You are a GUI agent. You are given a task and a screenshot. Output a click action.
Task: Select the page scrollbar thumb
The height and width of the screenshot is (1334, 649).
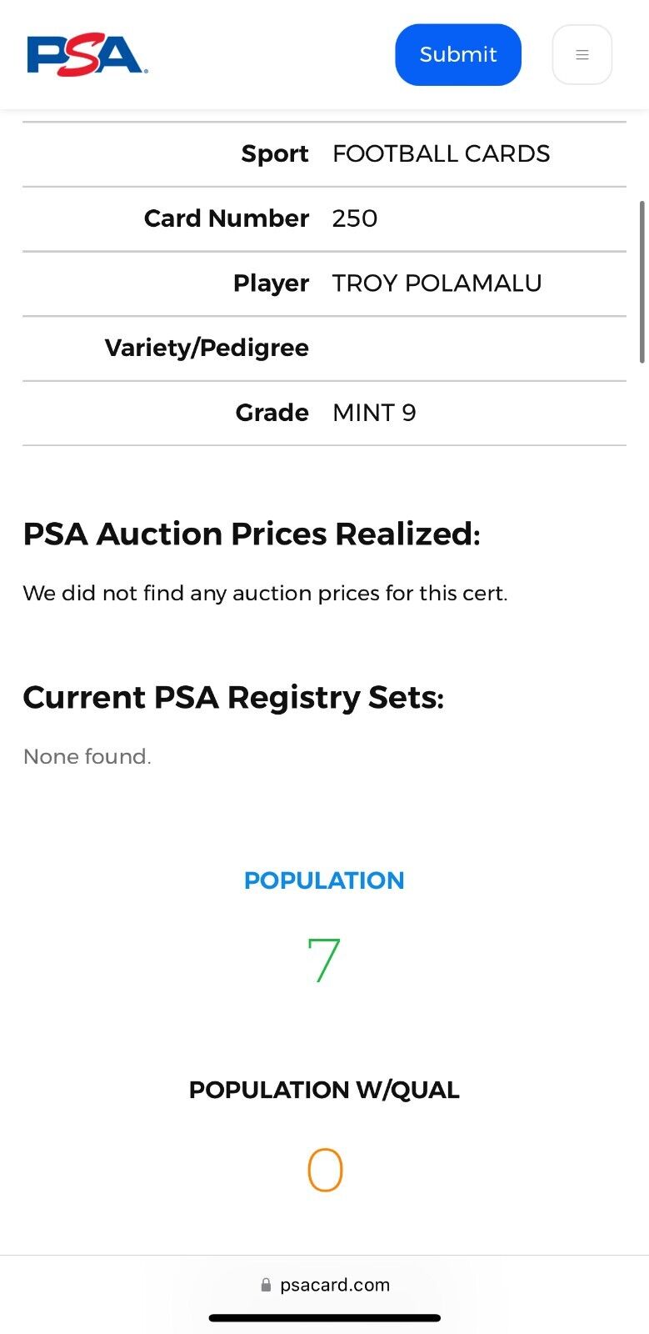pos(642,282)
